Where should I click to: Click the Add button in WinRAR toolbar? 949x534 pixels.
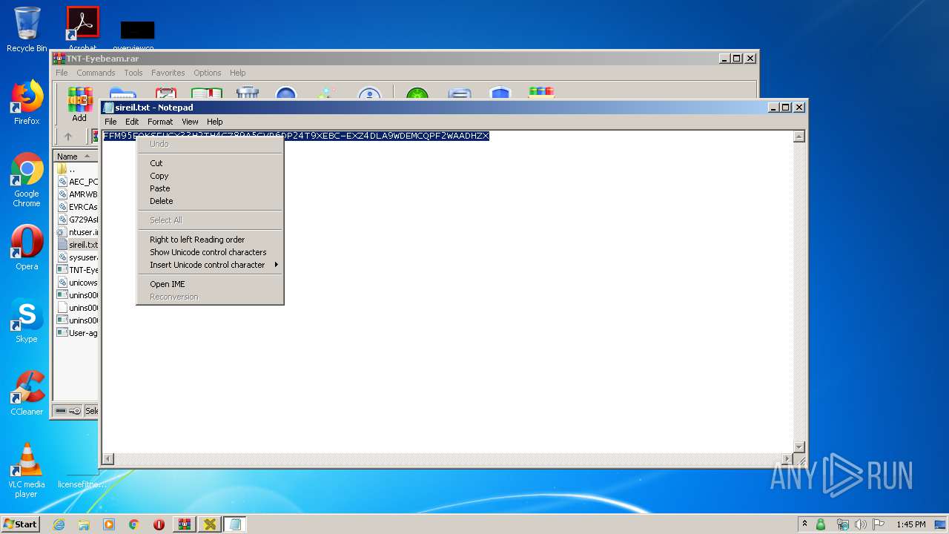click(79, 104)
